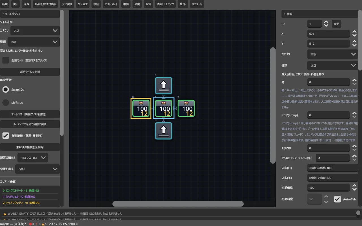Expand the 種類 dropdown in info panel

(x=332, y=65)
